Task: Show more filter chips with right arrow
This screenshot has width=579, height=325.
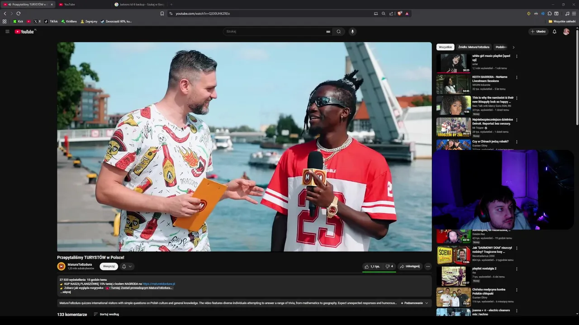Action: [x=513, y=47]
